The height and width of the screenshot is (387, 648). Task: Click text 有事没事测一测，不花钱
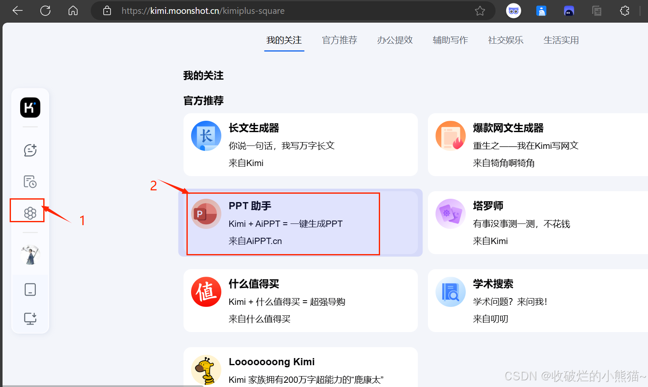pyautogui.click(x=521, y=224)
